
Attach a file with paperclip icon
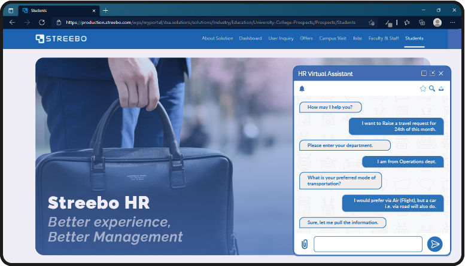305,244
